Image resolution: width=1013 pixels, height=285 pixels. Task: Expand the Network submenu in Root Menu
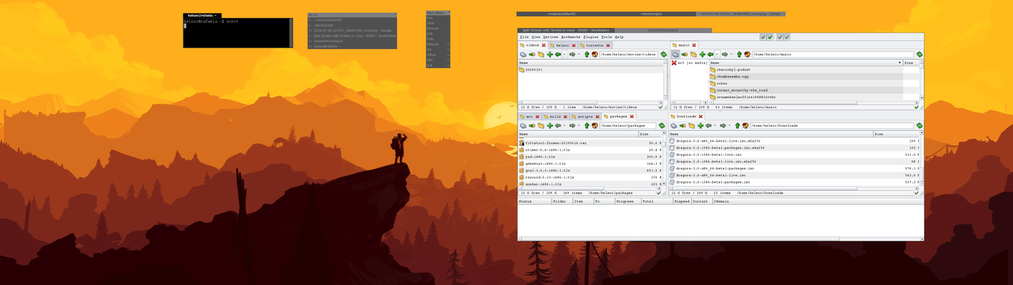coord(438,44)
